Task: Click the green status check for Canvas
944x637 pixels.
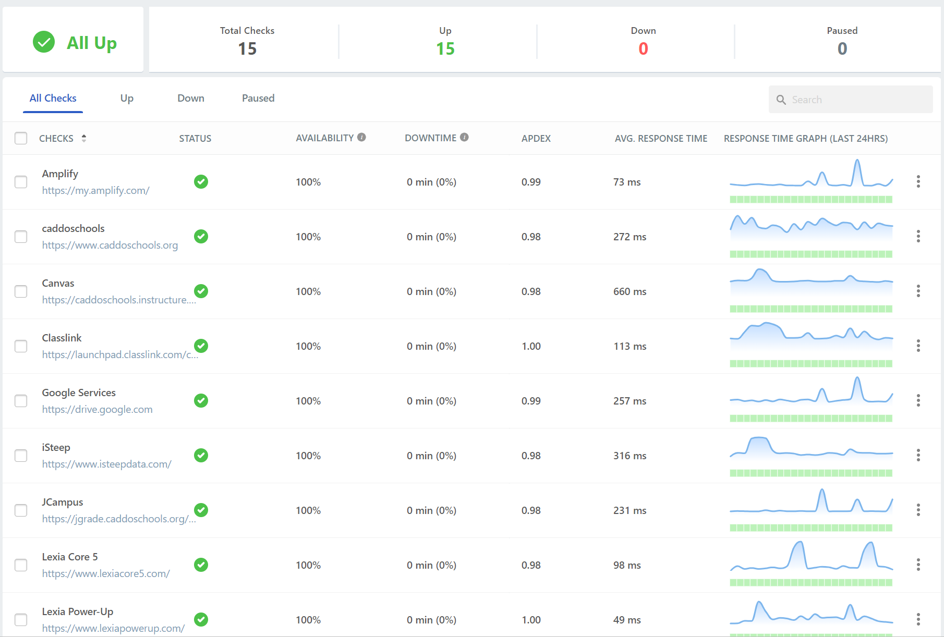Action: (201, 291)
